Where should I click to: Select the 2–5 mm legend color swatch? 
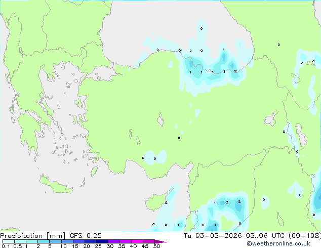tap(44, 241)
